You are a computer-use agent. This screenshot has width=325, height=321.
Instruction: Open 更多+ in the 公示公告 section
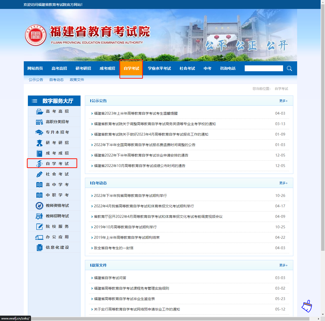(x=283, y=101)
